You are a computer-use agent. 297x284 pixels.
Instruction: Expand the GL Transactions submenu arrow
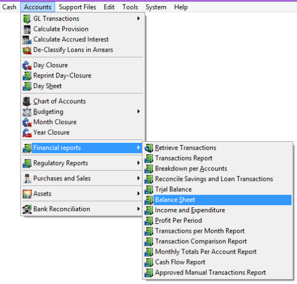click(139, 18)
